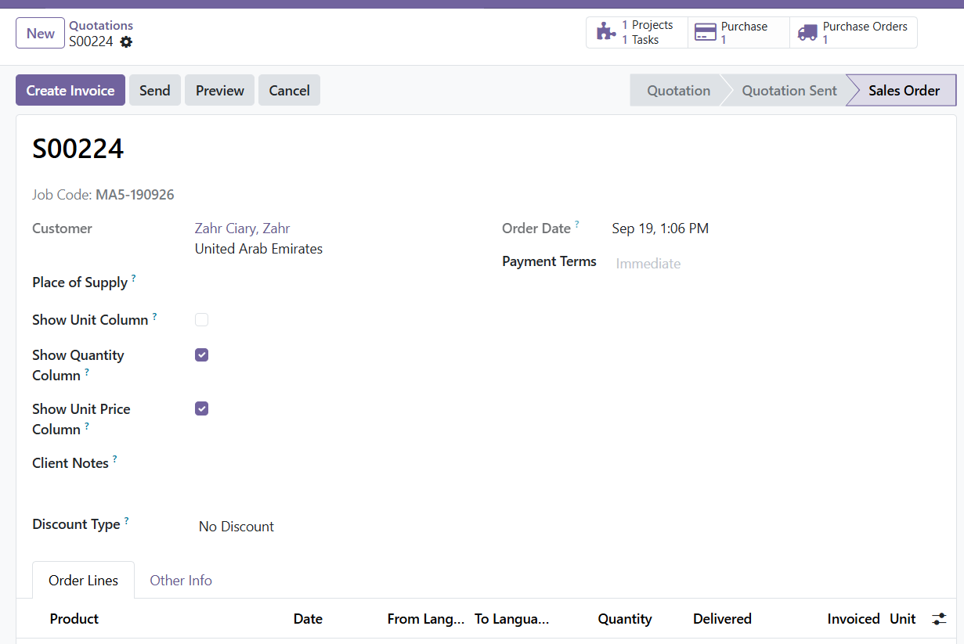Switch to the Other Info tab
The height and width of the screenshot is (644, 964).
pos(181,581)
